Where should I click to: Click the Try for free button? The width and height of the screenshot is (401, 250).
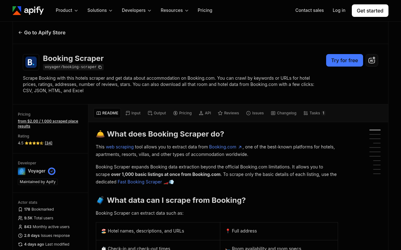click(345, 60)
